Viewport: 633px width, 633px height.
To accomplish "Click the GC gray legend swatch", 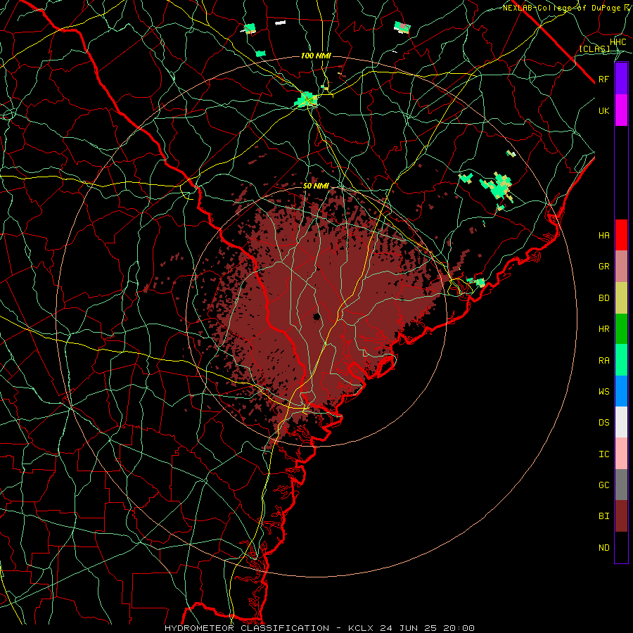I will coord(621,485).
